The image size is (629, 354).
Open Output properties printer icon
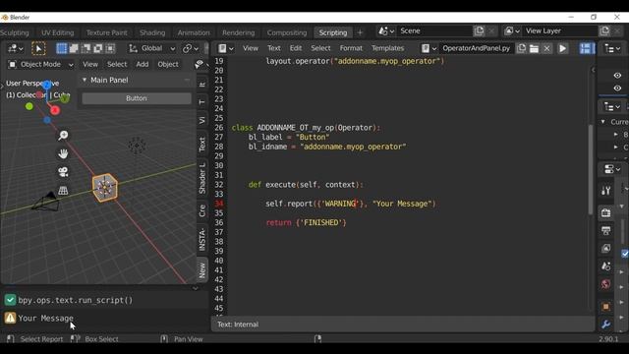(x=605, y=230)
